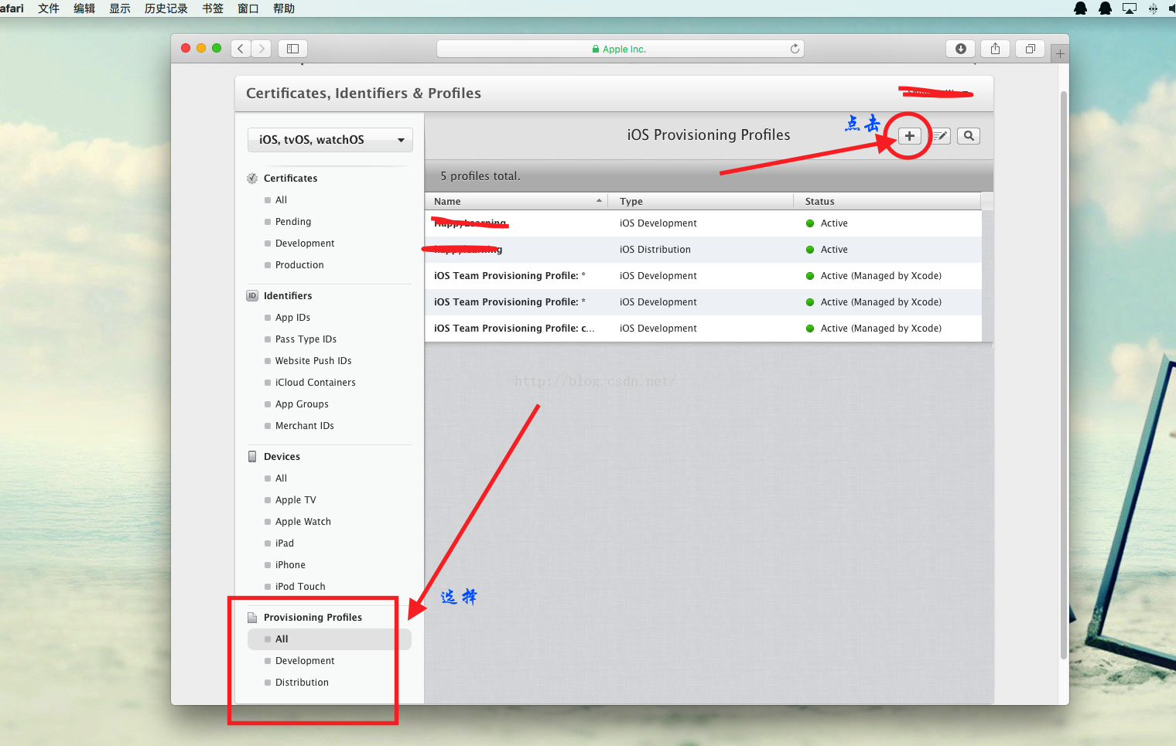
Task: Click the Certificates section icon
Action: coord(252,179)
